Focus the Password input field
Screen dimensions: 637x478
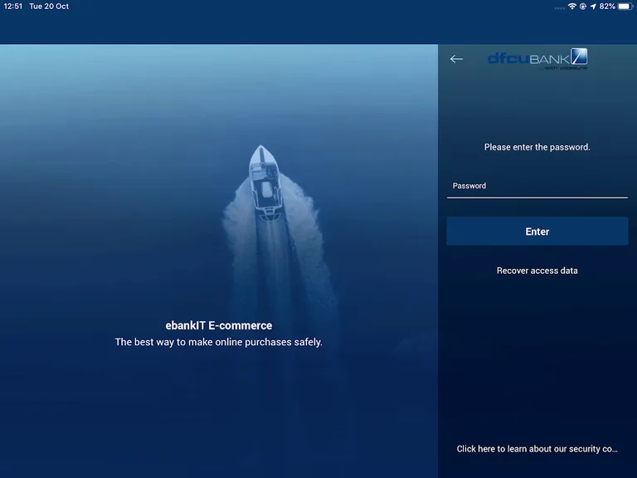(x=537, y=187)
